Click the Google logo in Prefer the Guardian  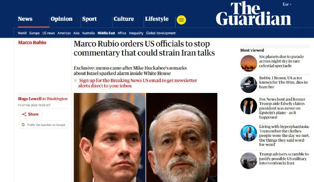23,125
